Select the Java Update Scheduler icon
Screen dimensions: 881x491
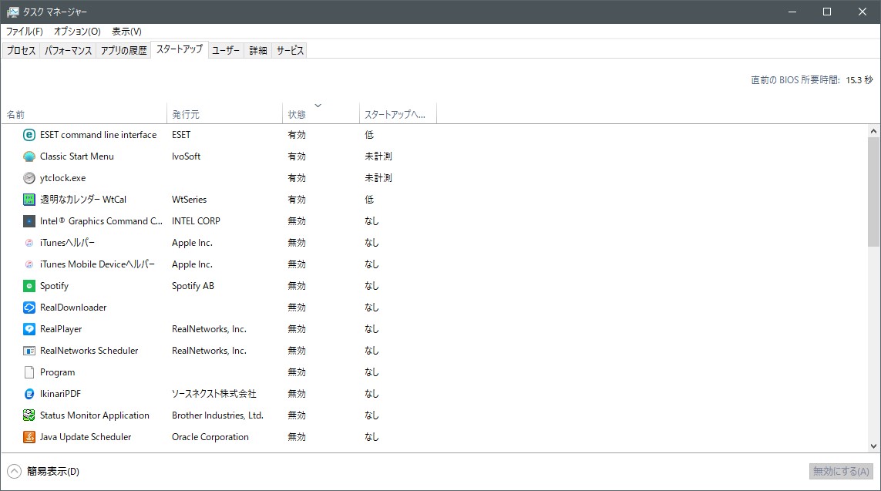tap(29, 437)
